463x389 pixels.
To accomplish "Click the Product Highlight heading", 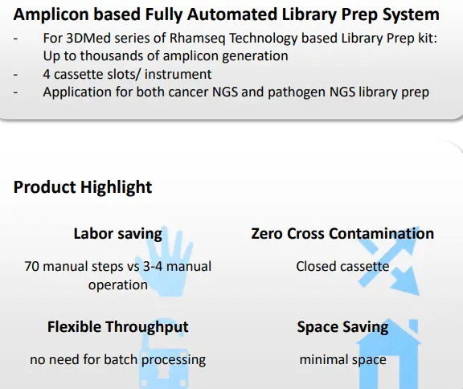I will click(83, 187).
